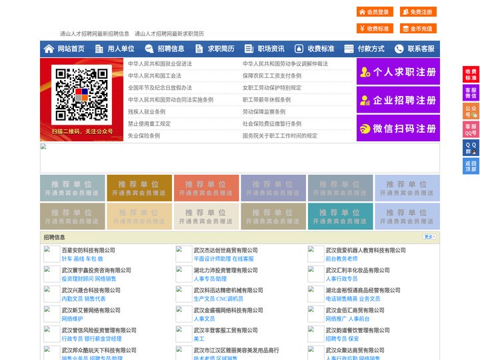Image resolution: width=480 pixels, height=360 pixels.
Task: Click the 免费注册 button
Action: pyautogui.click(x=418, y=12)
